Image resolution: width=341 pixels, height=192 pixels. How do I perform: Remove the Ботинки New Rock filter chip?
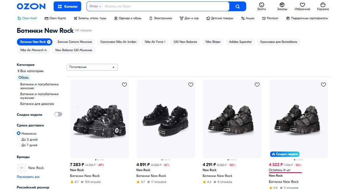coord(49,42)
